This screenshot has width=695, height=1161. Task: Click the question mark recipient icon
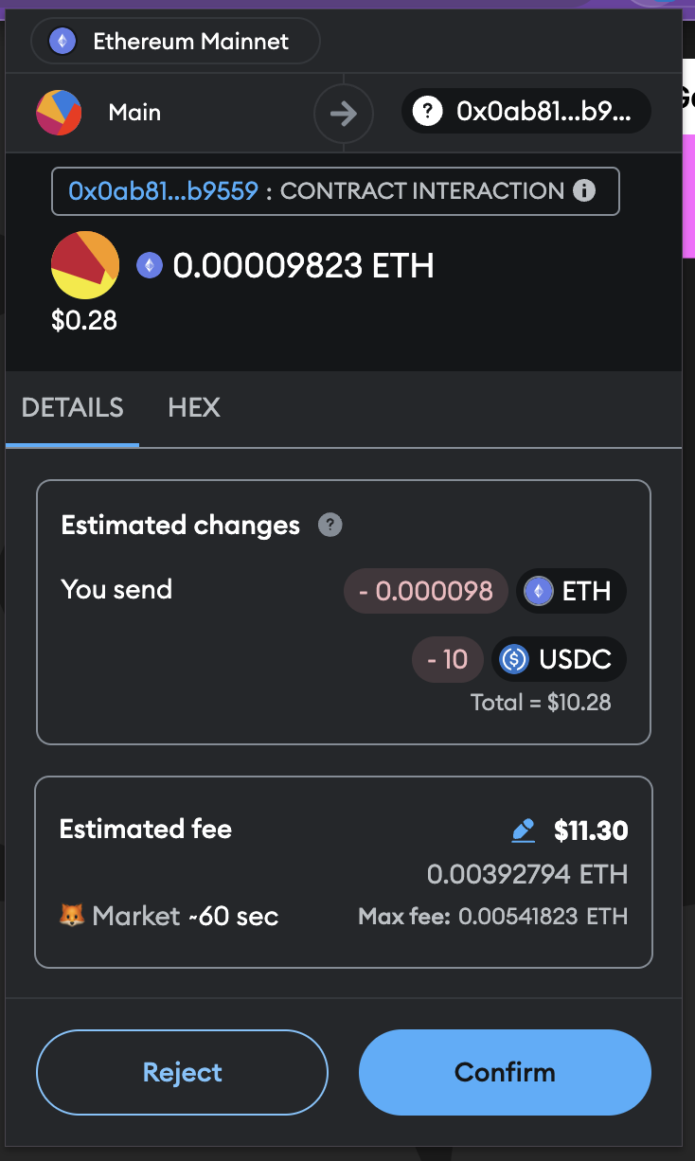click(x=428, y=113)
